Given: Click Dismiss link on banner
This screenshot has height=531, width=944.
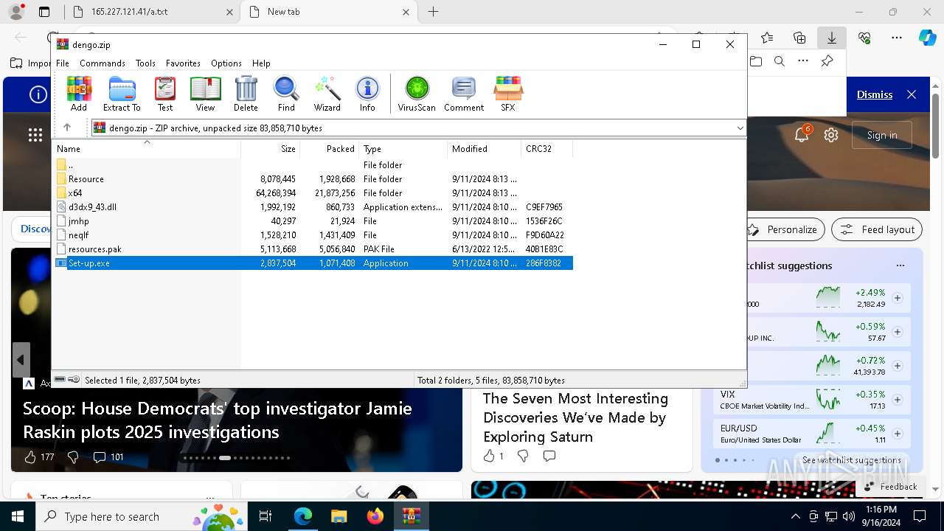Looking at the screenshot, I should 875,94.
